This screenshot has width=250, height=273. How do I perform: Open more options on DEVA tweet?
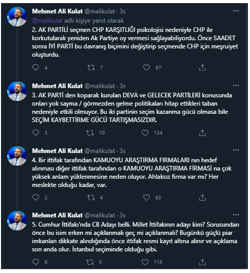pos(236,86)
